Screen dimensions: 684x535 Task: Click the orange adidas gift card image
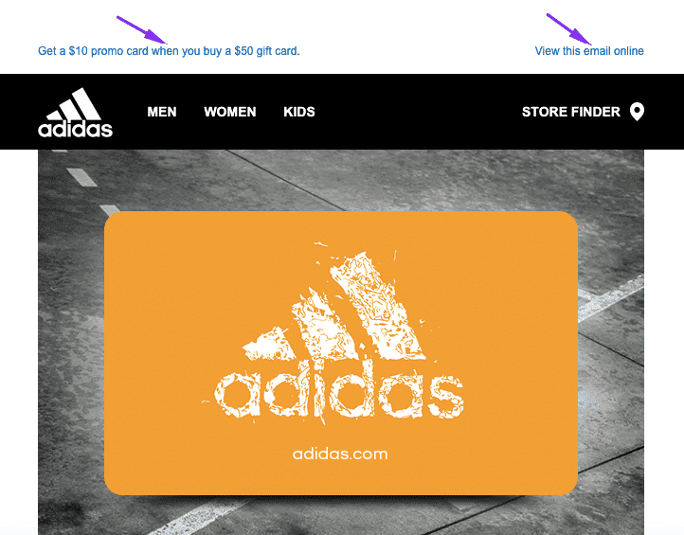[341, 353]
